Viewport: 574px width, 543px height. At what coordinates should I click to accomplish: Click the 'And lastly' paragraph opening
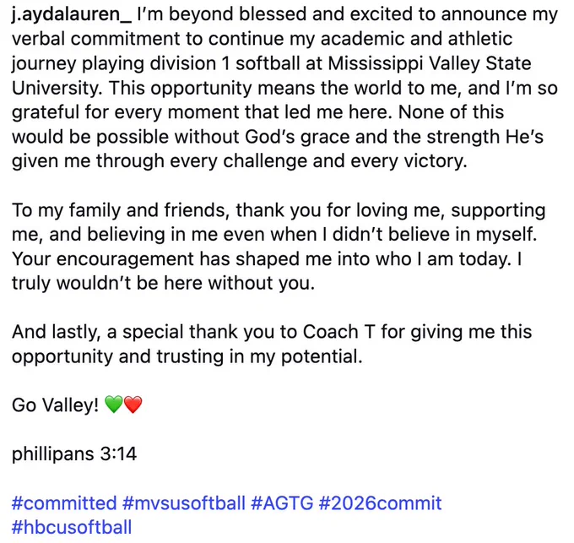56,332
